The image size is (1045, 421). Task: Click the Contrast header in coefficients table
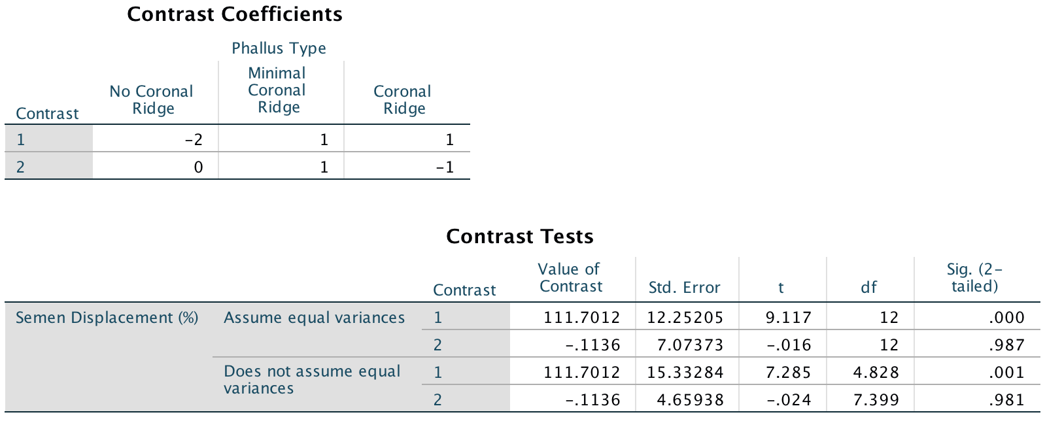coord(47,114)
